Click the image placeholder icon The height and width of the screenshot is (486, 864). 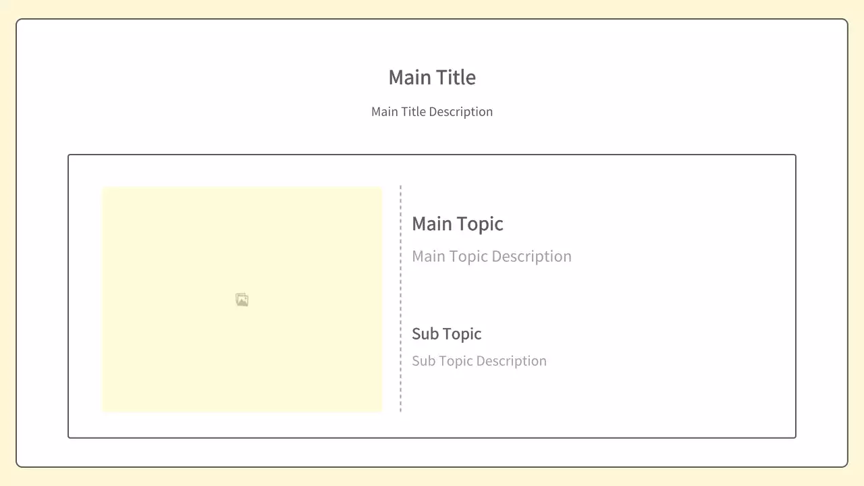click(x=242, y=300)
